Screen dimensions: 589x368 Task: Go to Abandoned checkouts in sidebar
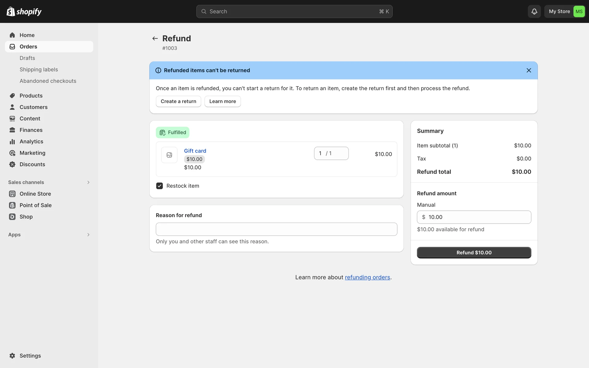[x=48, y=81]
